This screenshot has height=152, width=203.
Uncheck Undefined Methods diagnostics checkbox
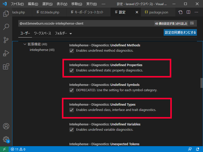72,51
